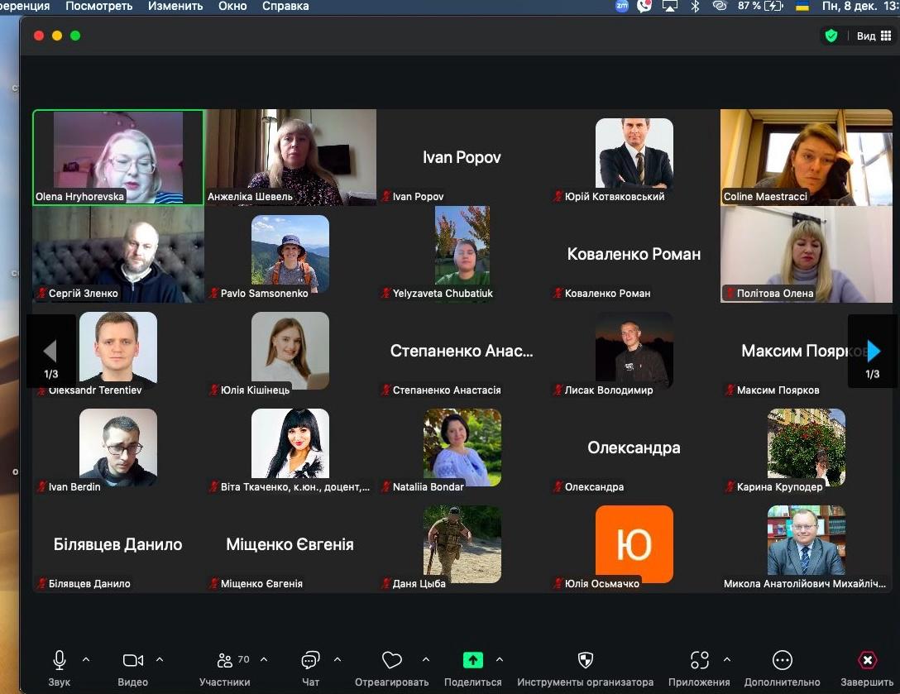This screenshot has width=900, height=694.
Task: Select Olena Hryhorevska's video tile
Action: [x=118, y=157]
